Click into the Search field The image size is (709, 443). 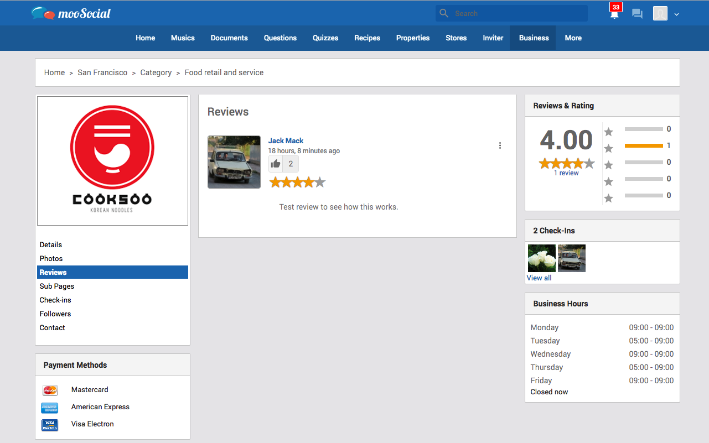511,13
